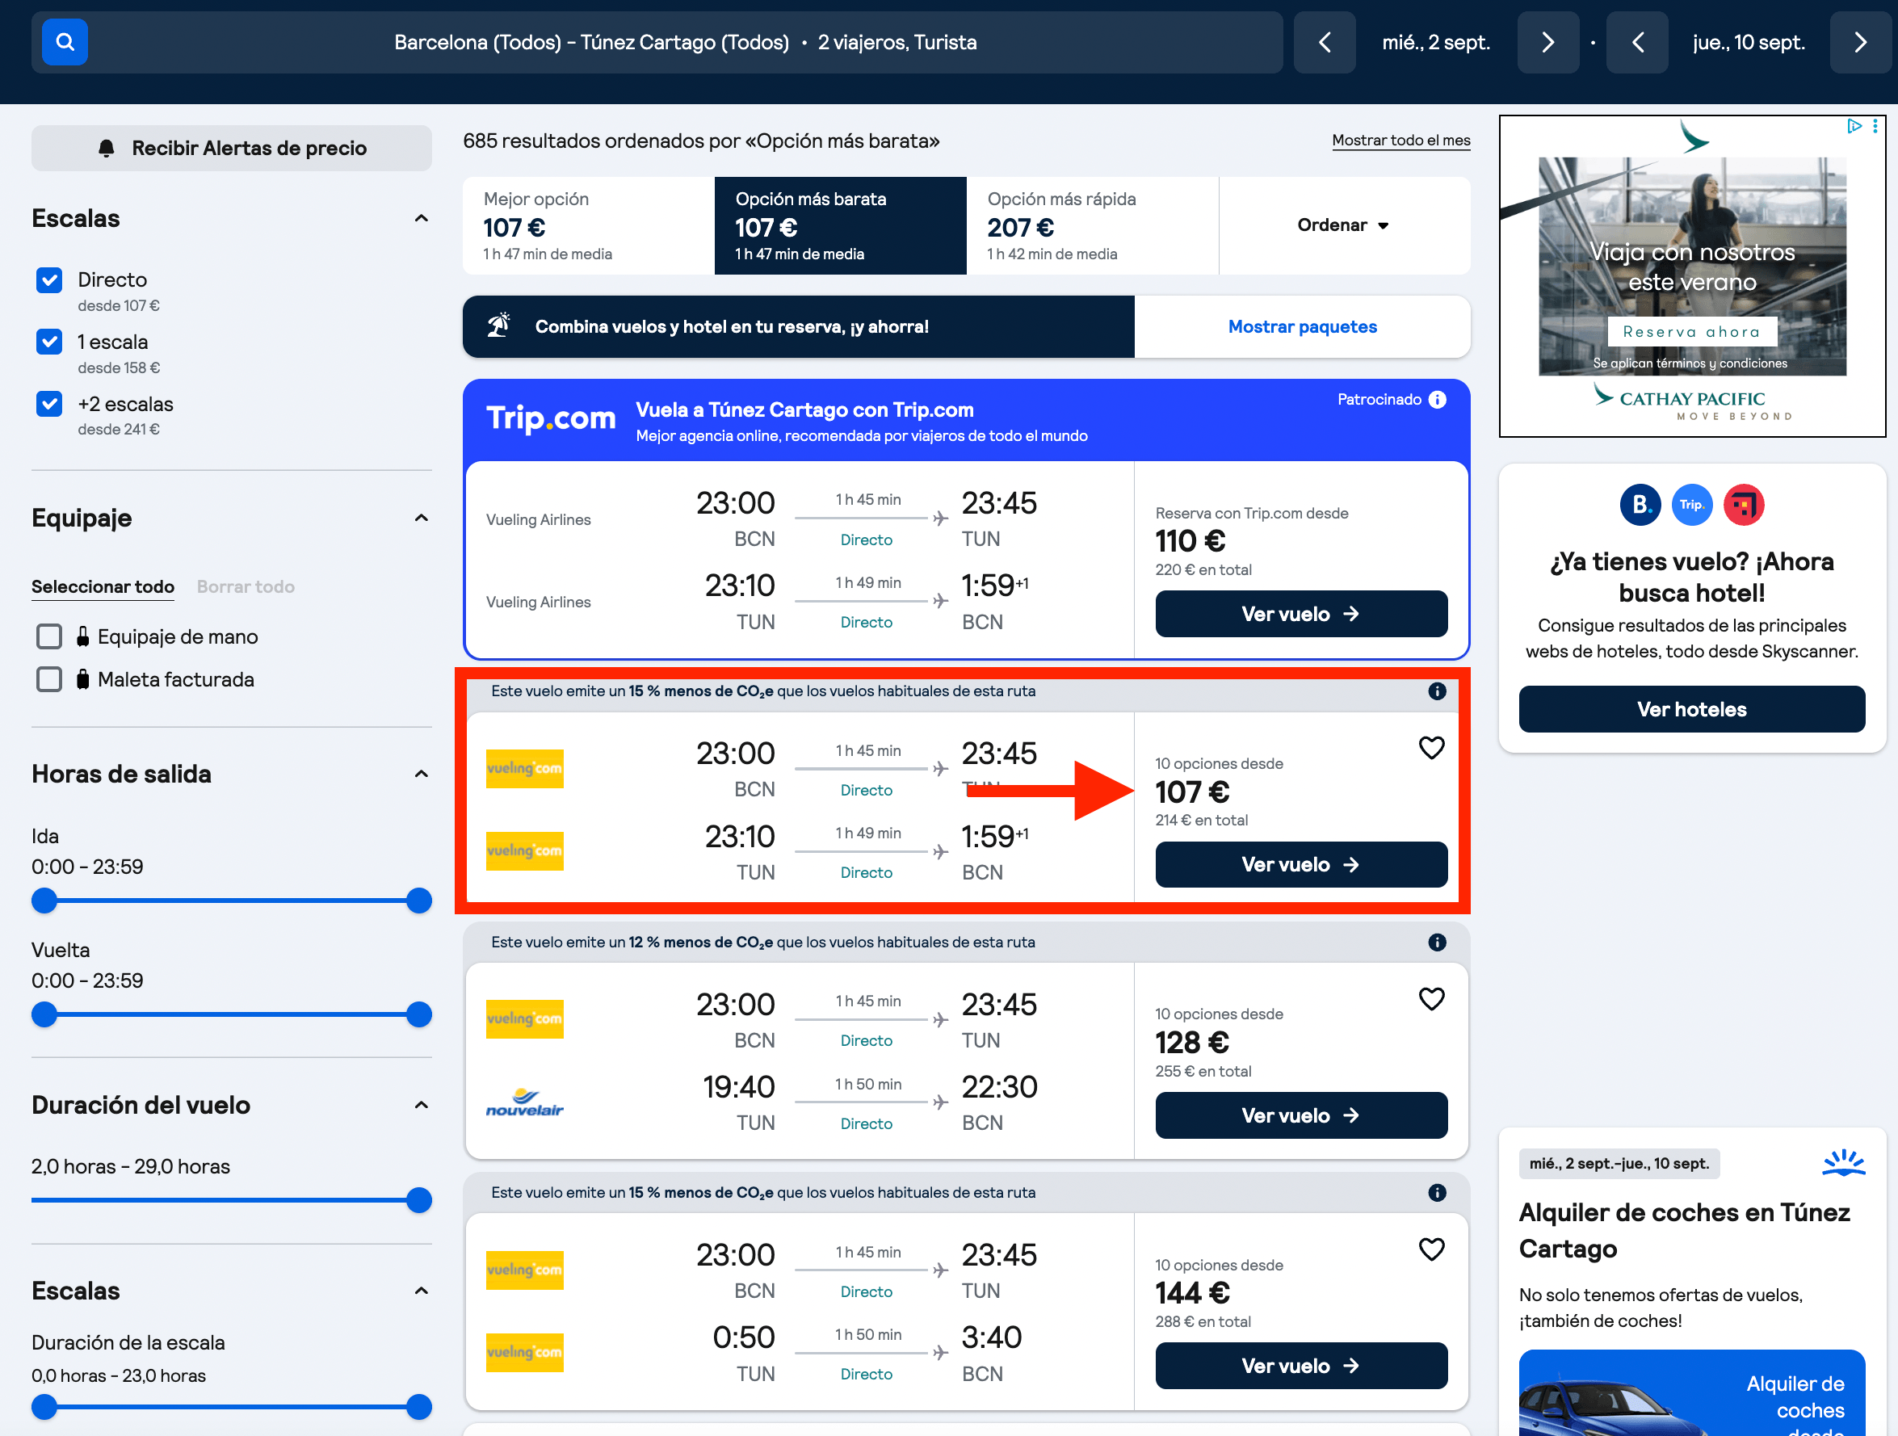The height and width of the screenshot is (1436, 1898).
Task: Click the nouvelair airline logo
Action: [524, 1104]
